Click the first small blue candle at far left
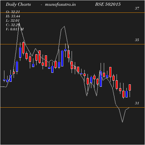Screen dimensions: 145x145 point(4,80)
